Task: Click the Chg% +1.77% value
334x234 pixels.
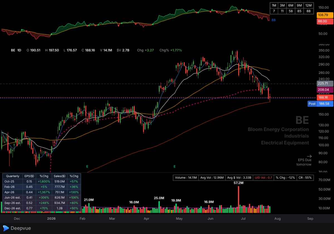Action: click(171, 50)
